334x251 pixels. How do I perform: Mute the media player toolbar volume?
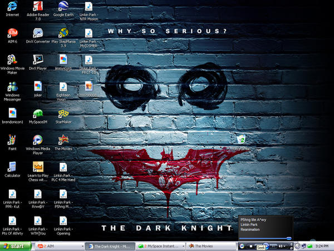tap(281, 247)
